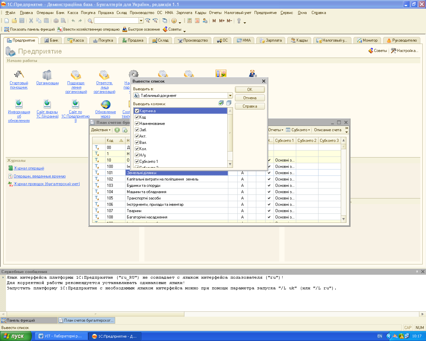Uncheck the Заб. column checkbox
This screenshot has width=426, height=341.
(x=137, y=130)
